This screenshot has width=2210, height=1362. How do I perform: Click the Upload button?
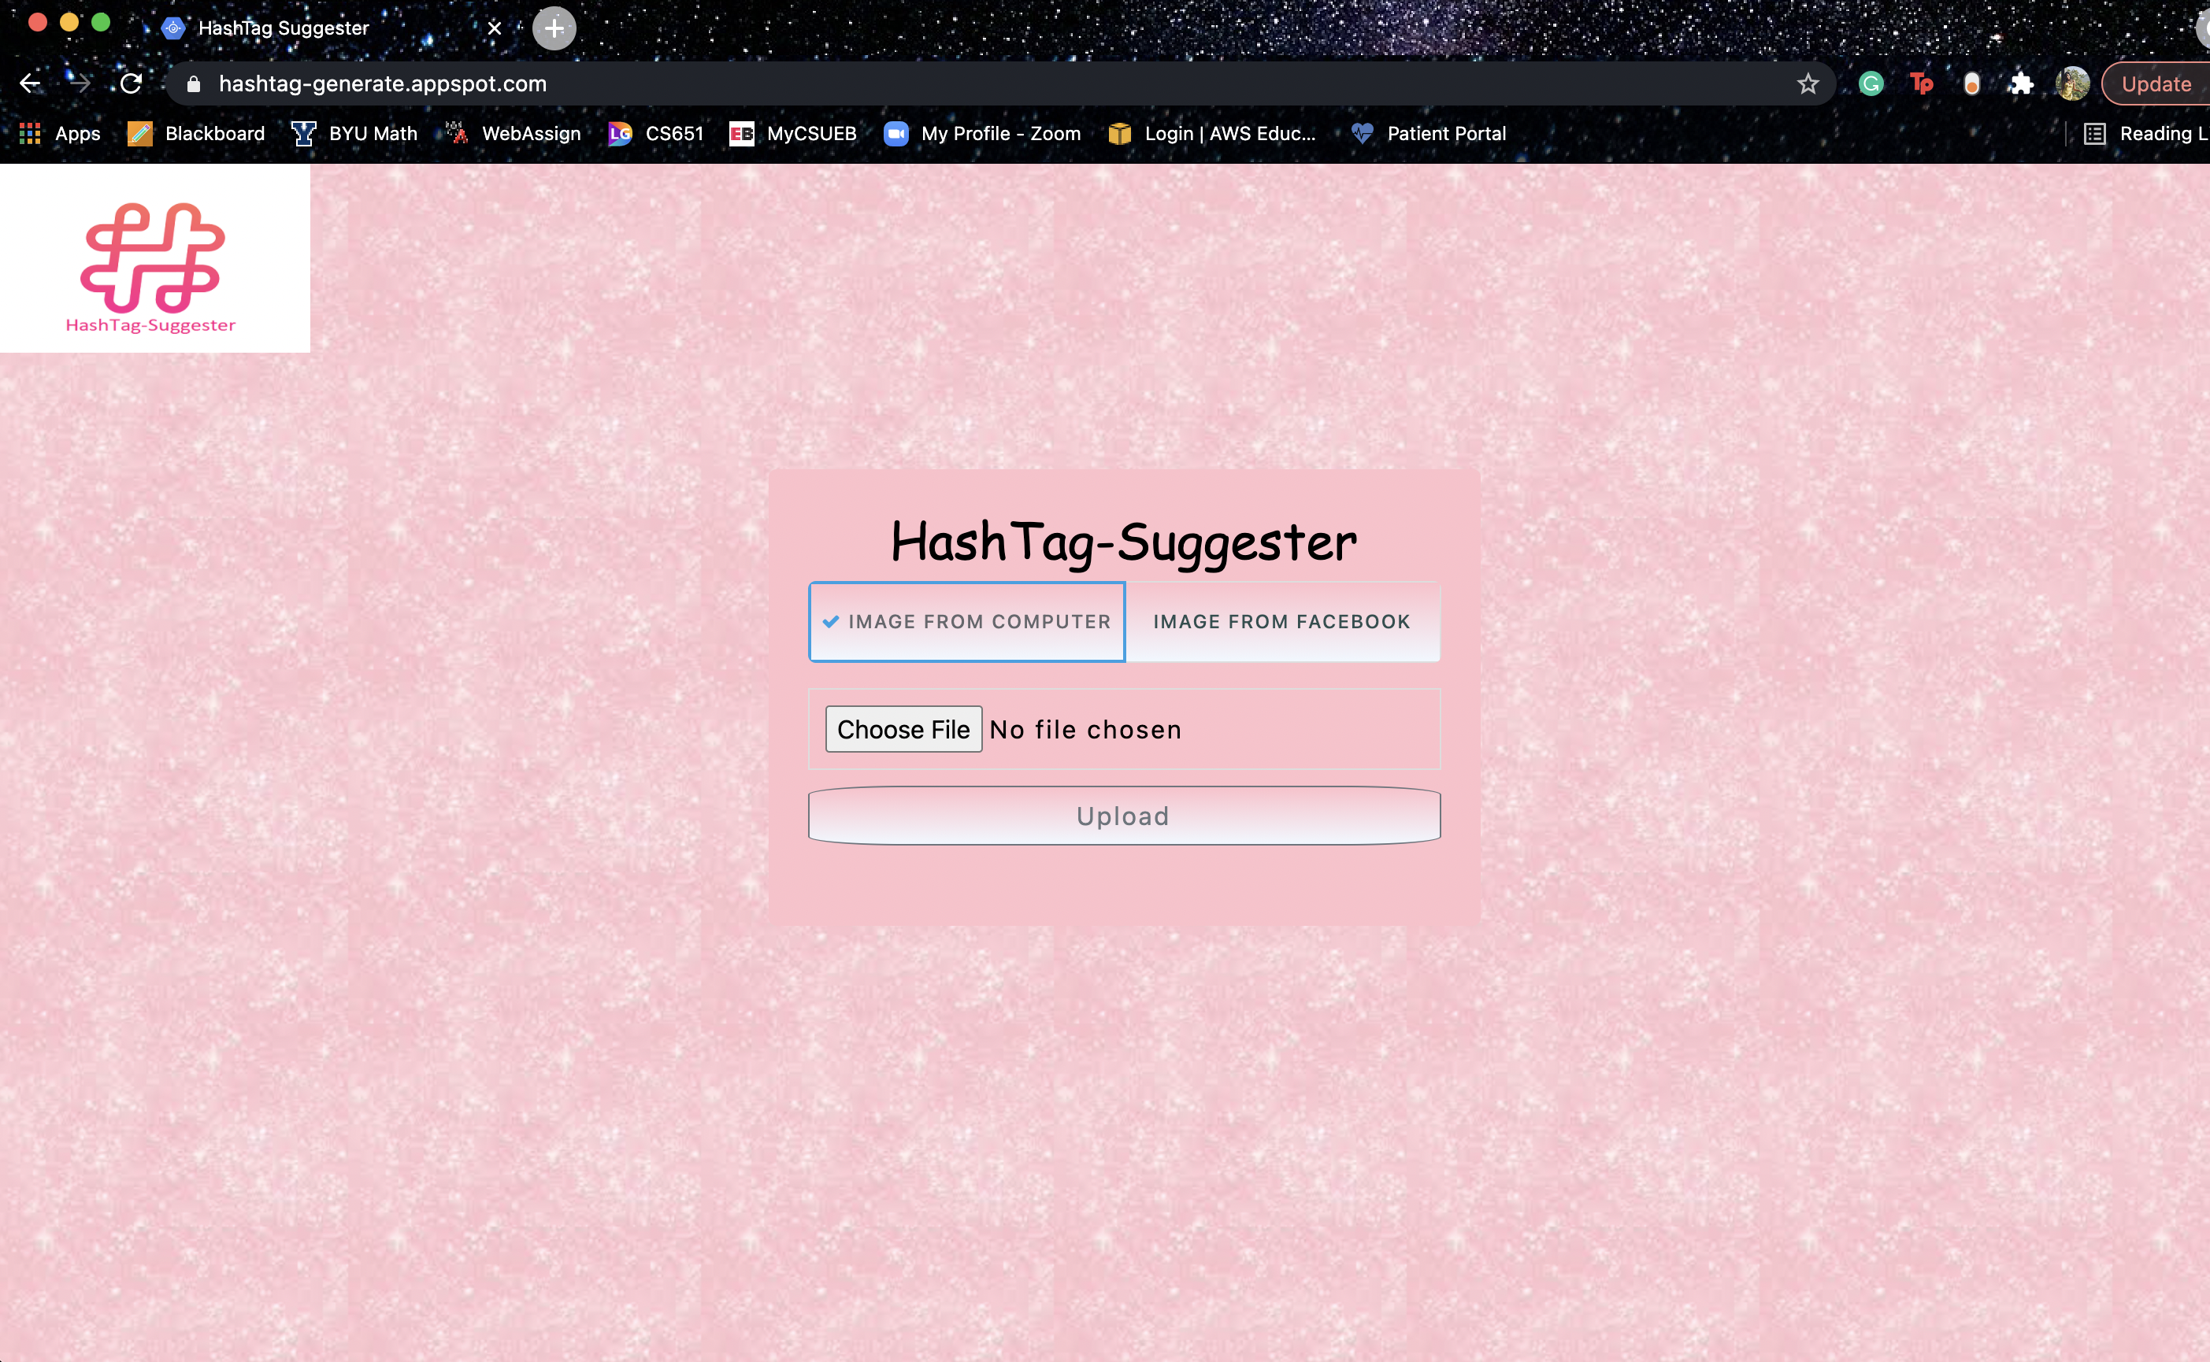1123,815
